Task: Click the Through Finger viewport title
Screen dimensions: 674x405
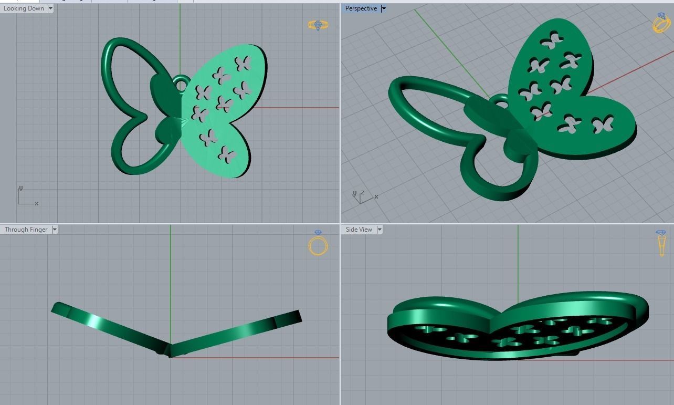Action: 26,230
